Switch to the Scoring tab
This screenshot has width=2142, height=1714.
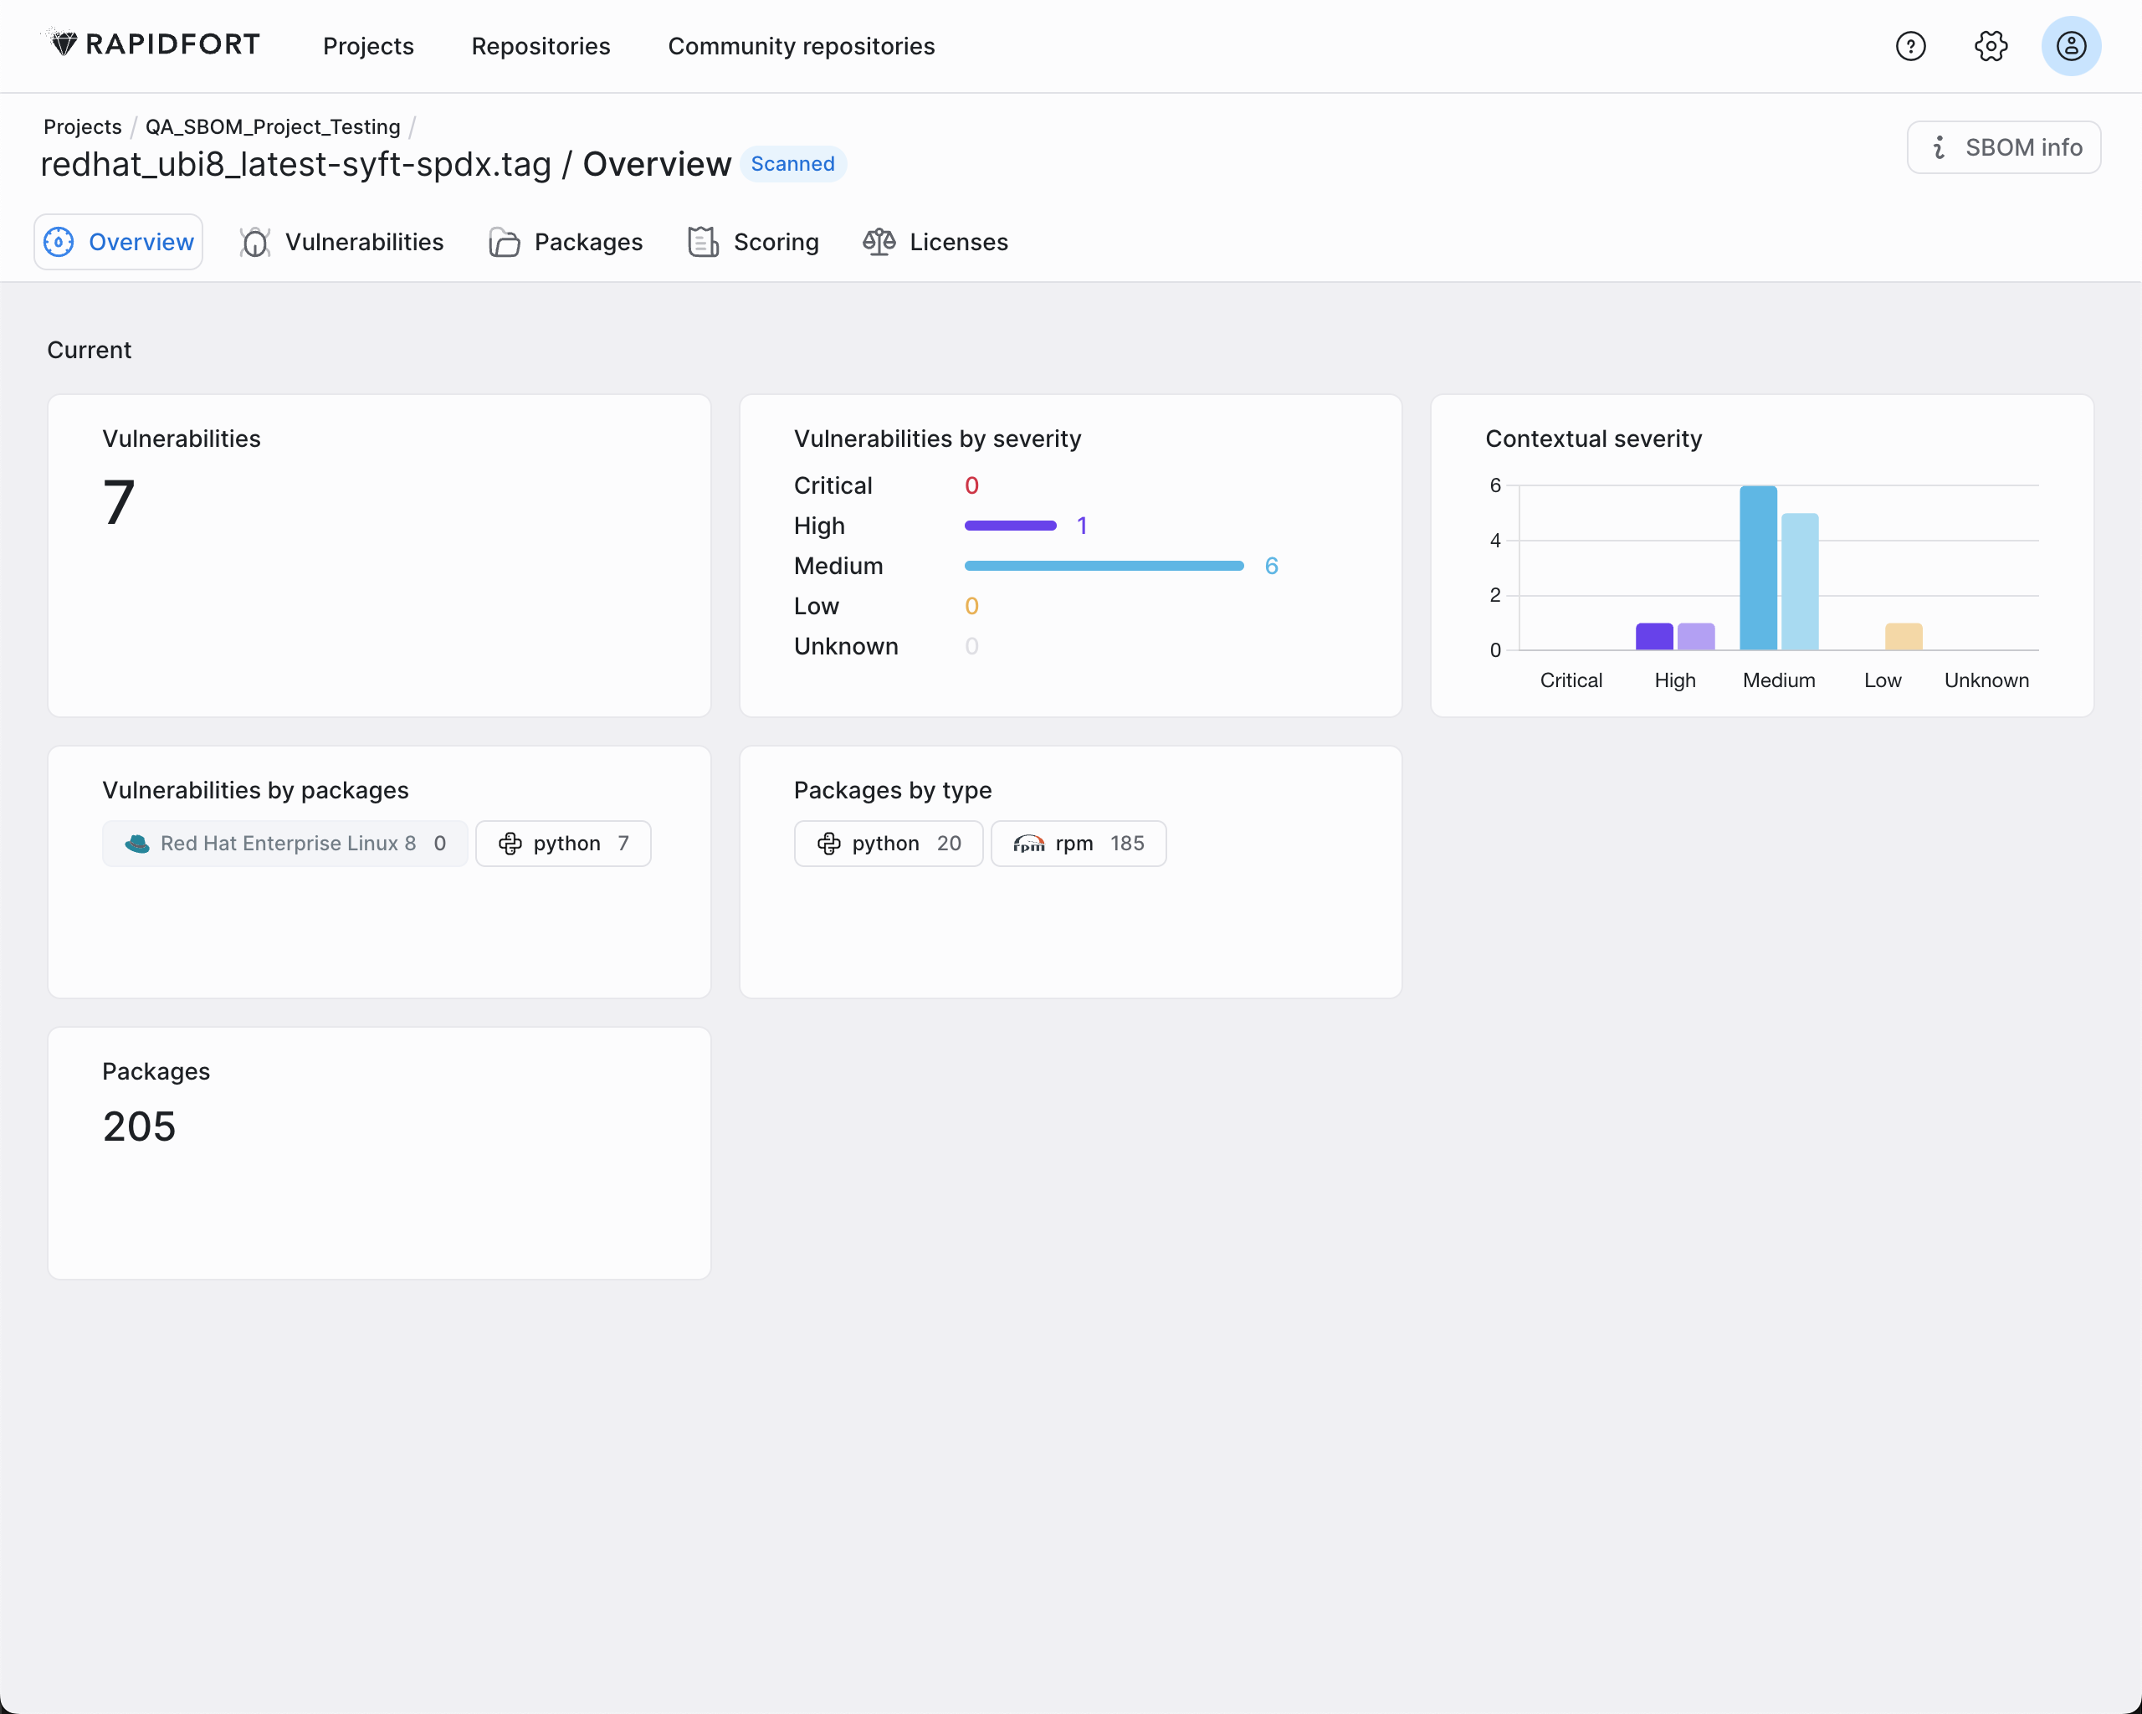click(754, 242)
